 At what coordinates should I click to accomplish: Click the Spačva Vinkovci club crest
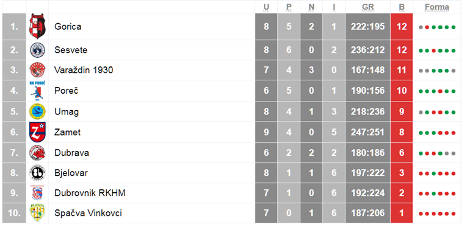tap(37, 213)
